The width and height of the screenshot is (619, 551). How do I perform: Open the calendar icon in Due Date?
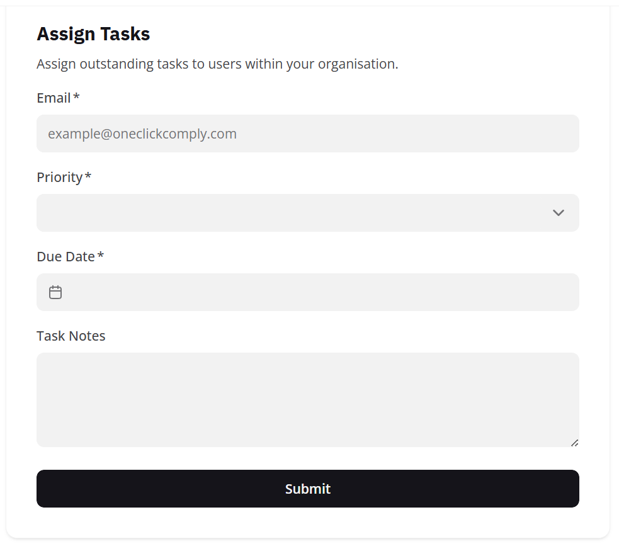55,292
